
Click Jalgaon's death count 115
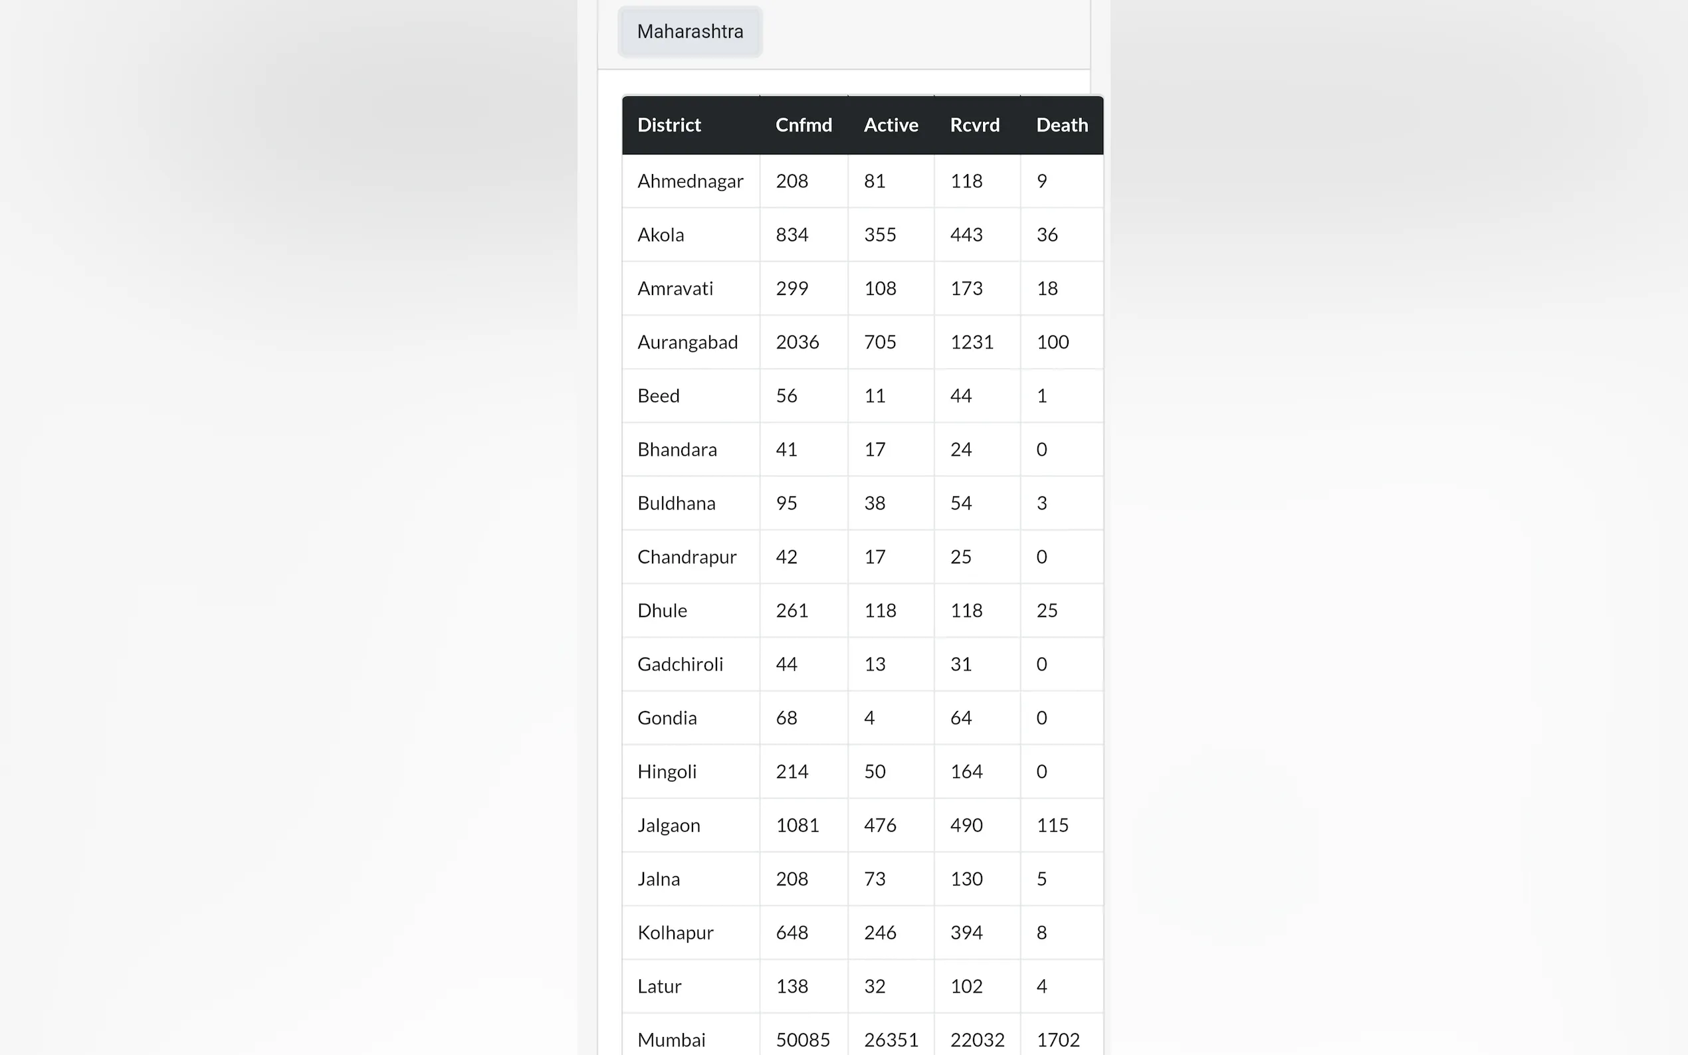coord(1052,825)
